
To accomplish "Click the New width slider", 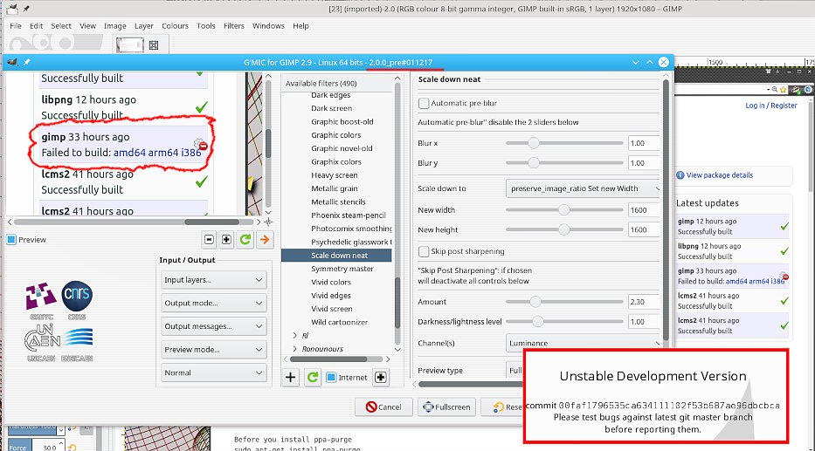I will coord(564,210).
